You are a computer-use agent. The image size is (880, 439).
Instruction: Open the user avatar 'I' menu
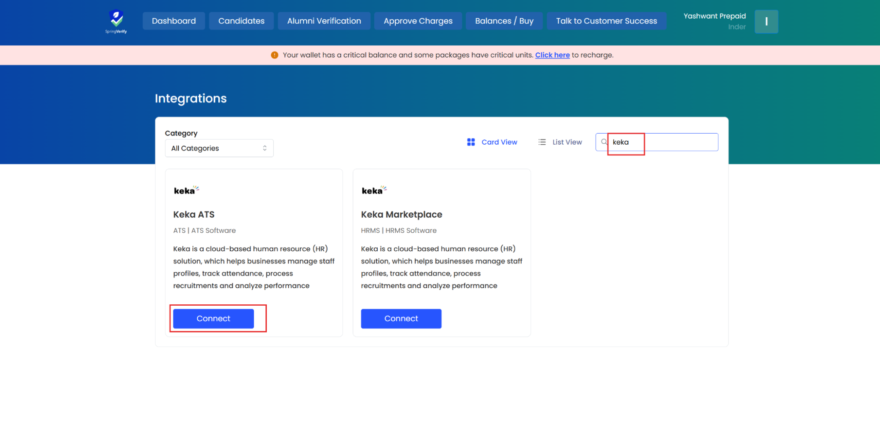[766, 22]
